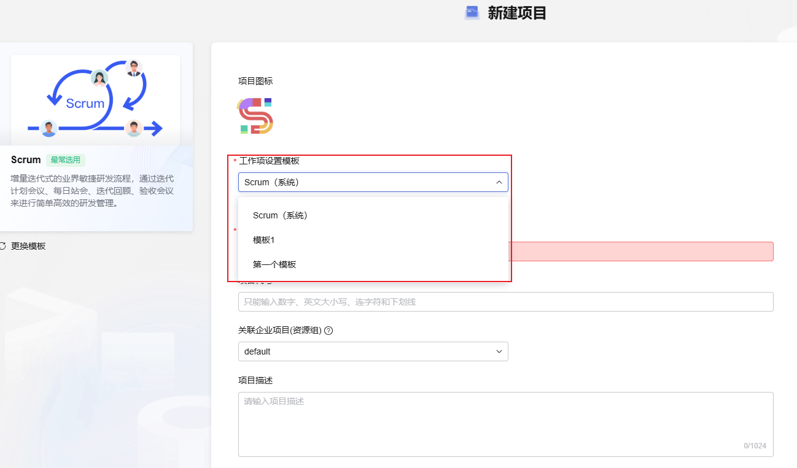Click the 更换模板 link
The height and width of the screenshot is (468, 797).
pyautogui.click(x=28, y=246)
